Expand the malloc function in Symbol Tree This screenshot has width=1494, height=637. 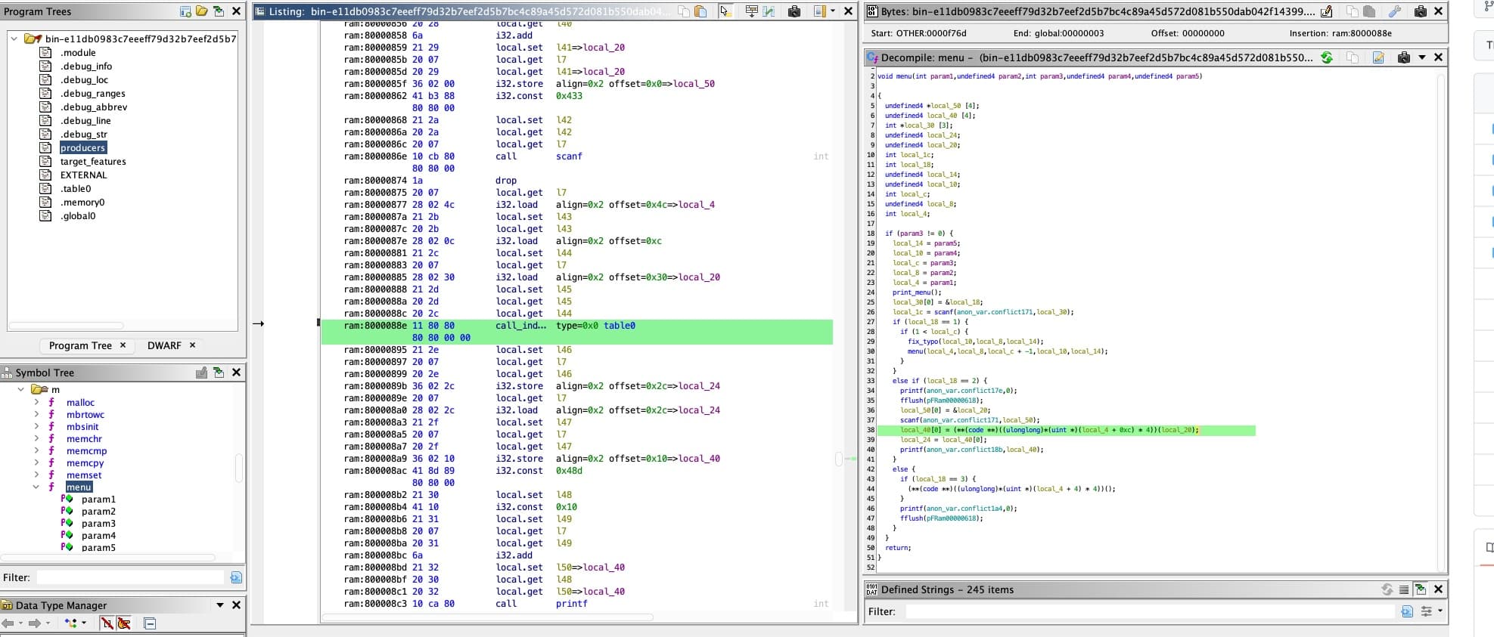(x=36, y=403)
